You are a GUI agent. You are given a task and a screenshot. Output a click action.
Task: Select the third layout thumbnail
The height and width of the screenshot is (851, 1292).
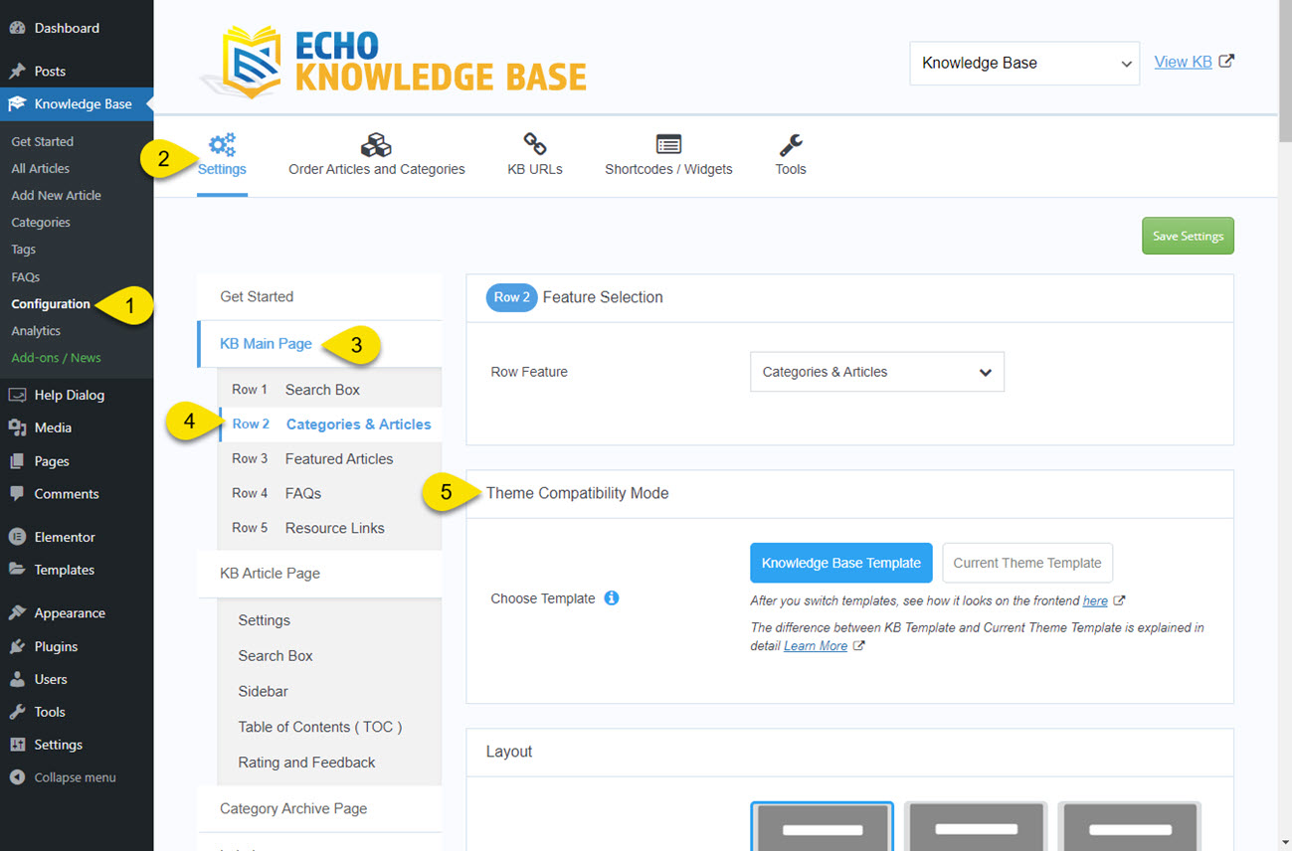coord(1130,826)
